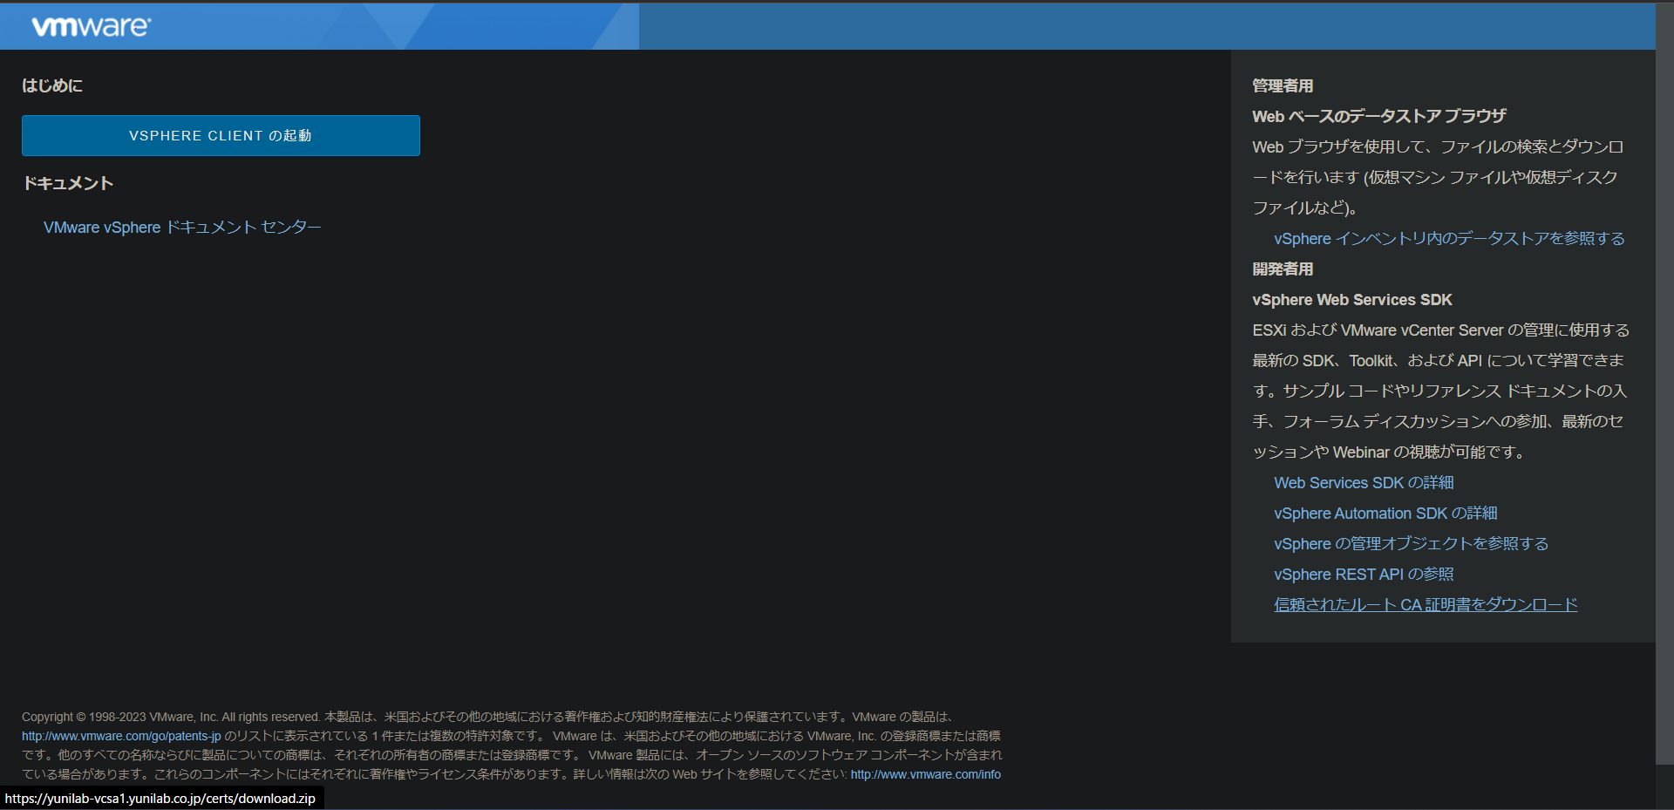The image size is (1674, 810).
Task: Launch VSPHERE CLIENT の起動 button
Action: point(221,135)
